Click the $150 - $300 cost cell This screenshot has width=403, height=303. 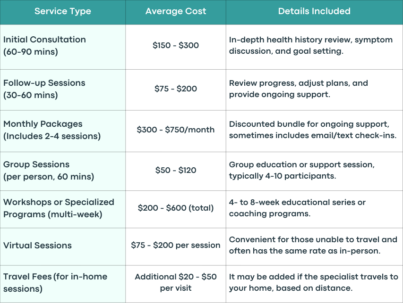tap(176, 45)
